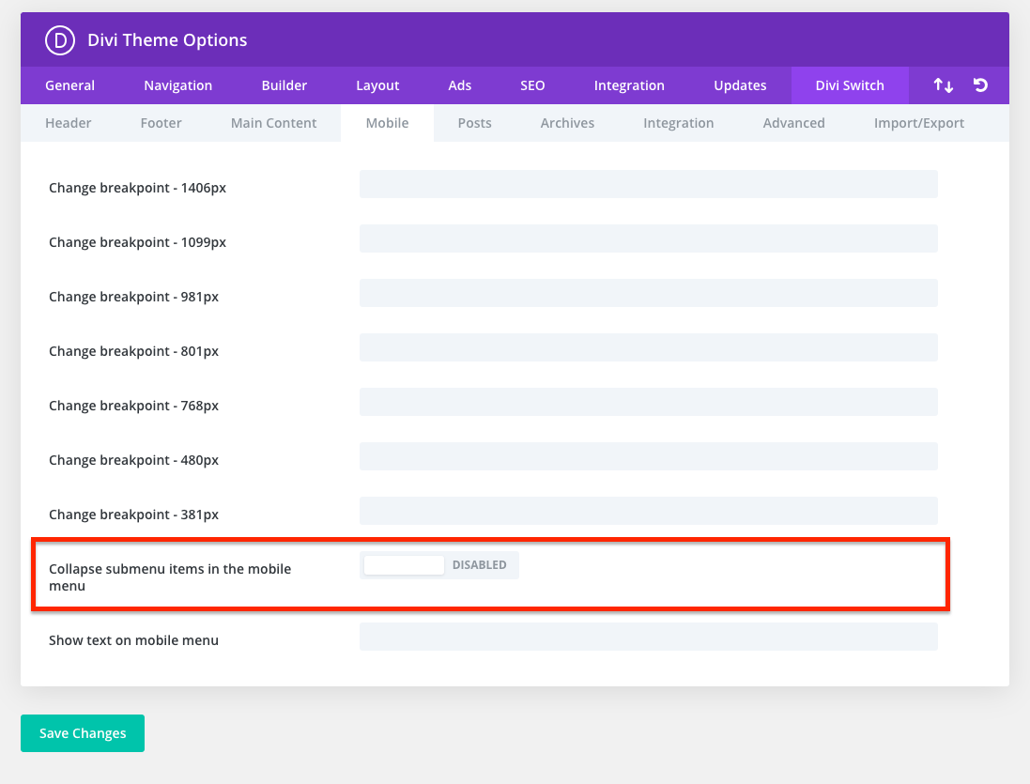Open the Updates tab
1030x784 pixels.
[x=740, y=85]
